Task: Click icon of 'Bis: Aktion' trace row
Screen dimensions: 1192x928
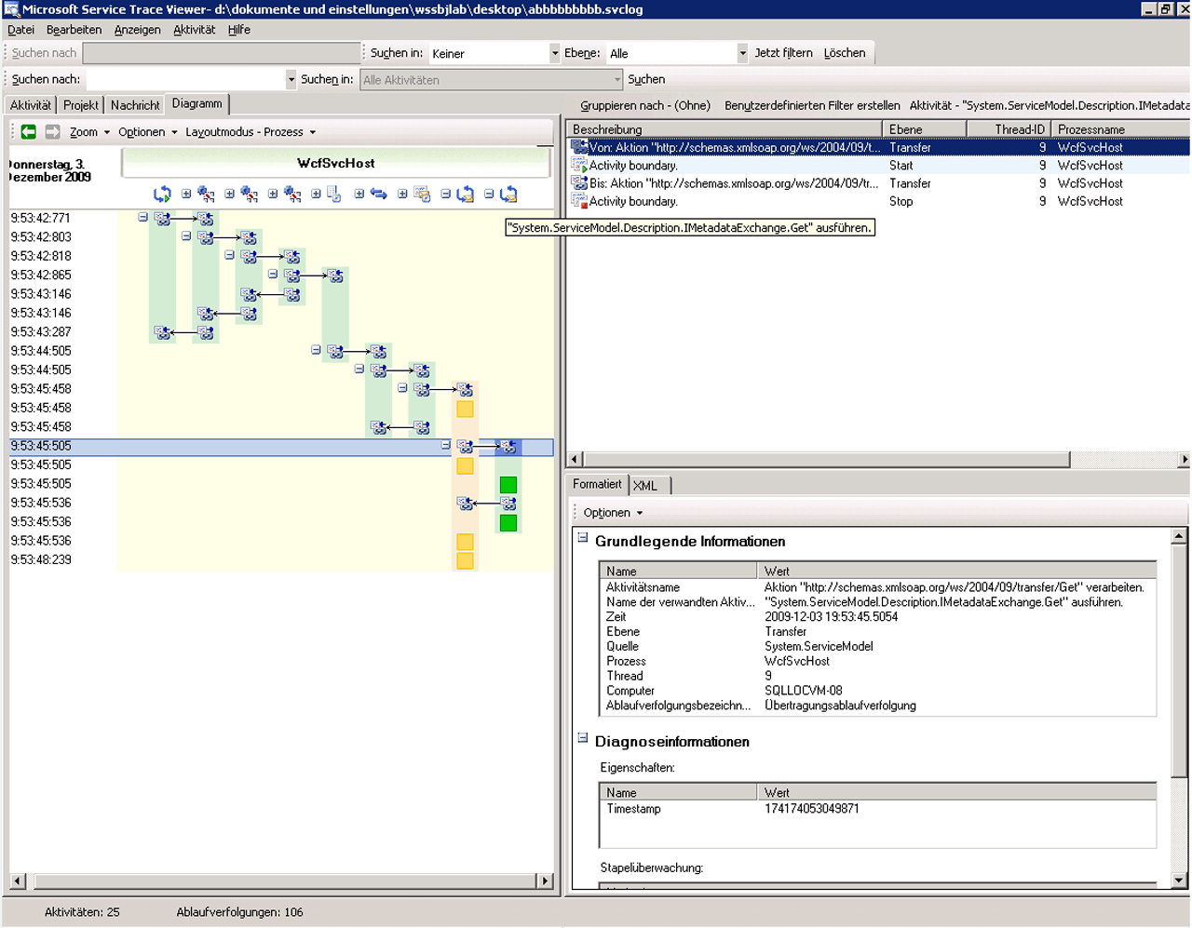Action: point(579,183)
